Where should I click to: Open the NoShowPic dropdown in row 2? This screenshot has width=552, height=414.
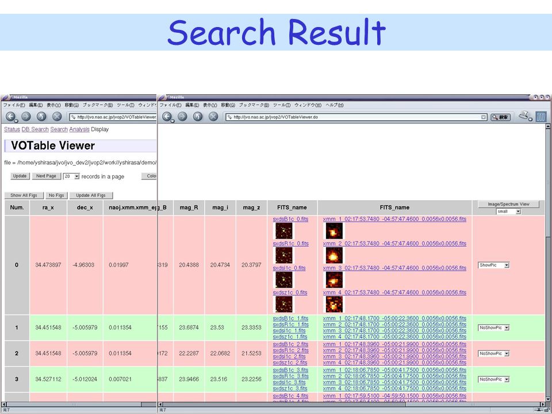click(494, 354)
